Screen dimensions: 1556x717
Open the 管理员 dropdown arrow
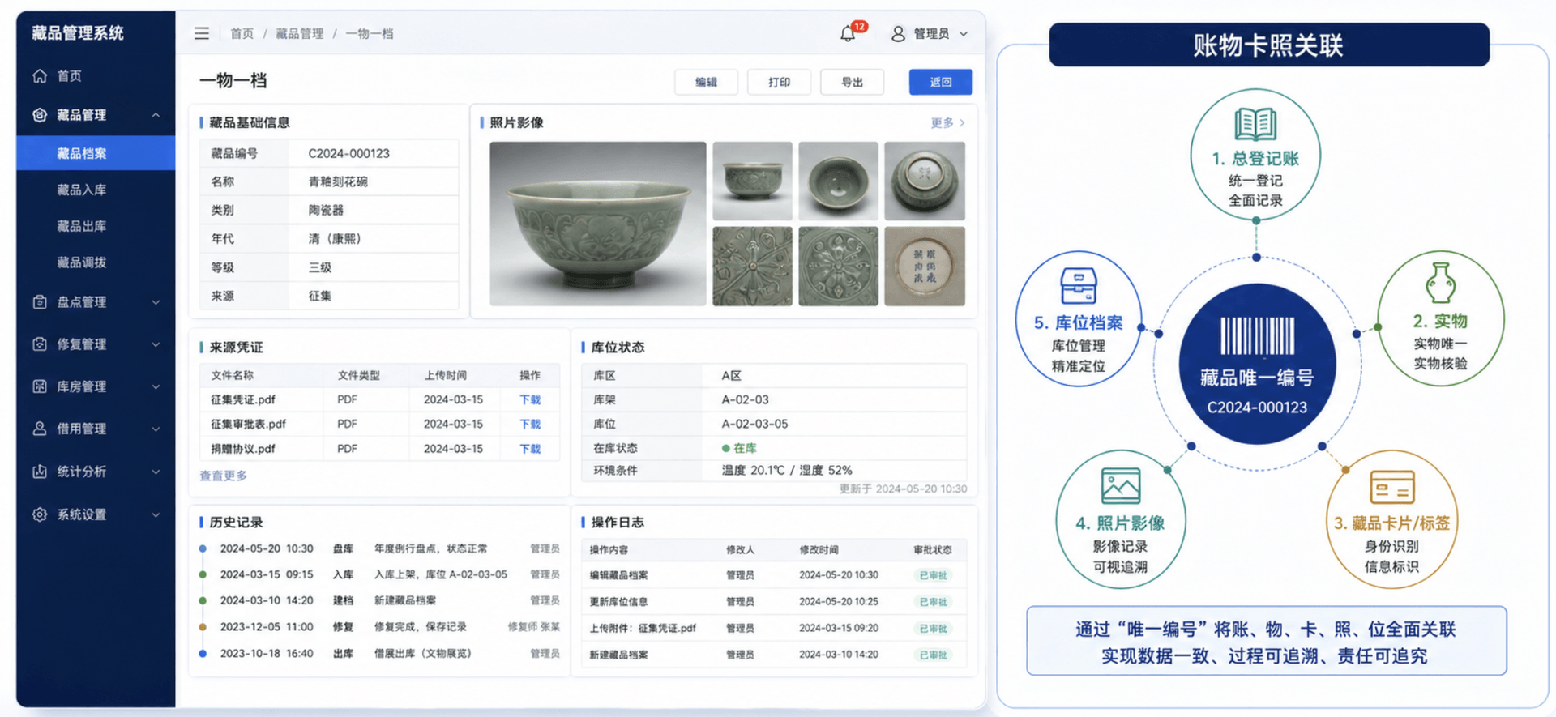tap(964, 34)
